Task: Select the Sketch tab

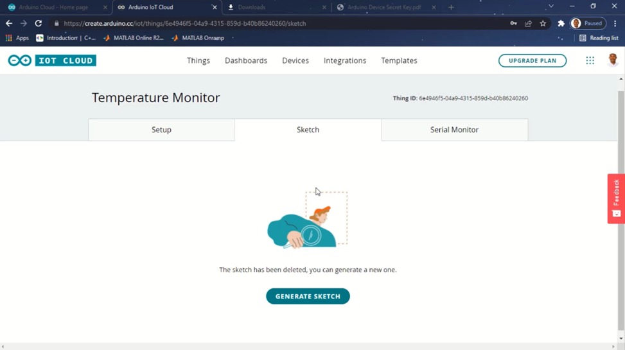Action: coord(308,130)
